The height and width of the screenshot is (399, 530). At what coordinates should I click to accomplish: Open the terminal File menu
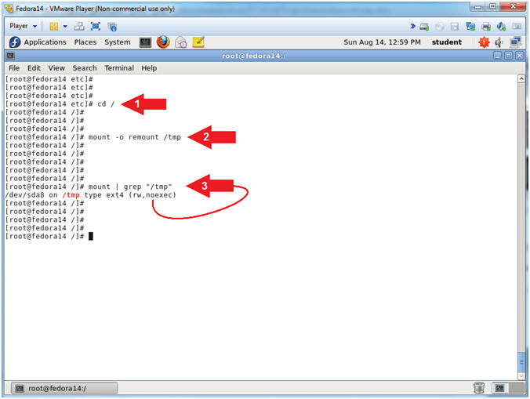tap(14, 68)
